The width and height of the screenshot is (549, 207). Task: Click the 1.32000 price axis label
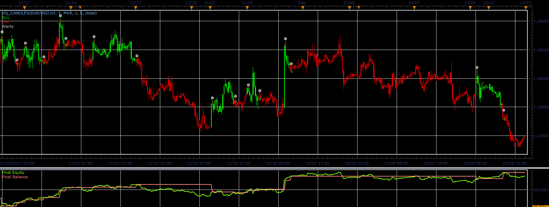click(541, 136)
